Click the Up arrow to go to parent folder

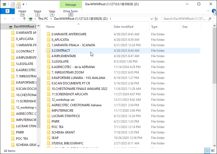coord(24,19)
